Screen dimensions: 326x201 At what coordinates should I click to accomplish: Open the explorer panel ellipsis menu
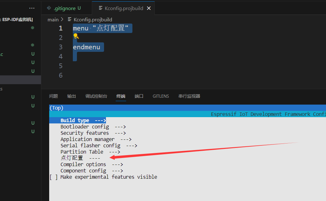click(x=32, y=8)
